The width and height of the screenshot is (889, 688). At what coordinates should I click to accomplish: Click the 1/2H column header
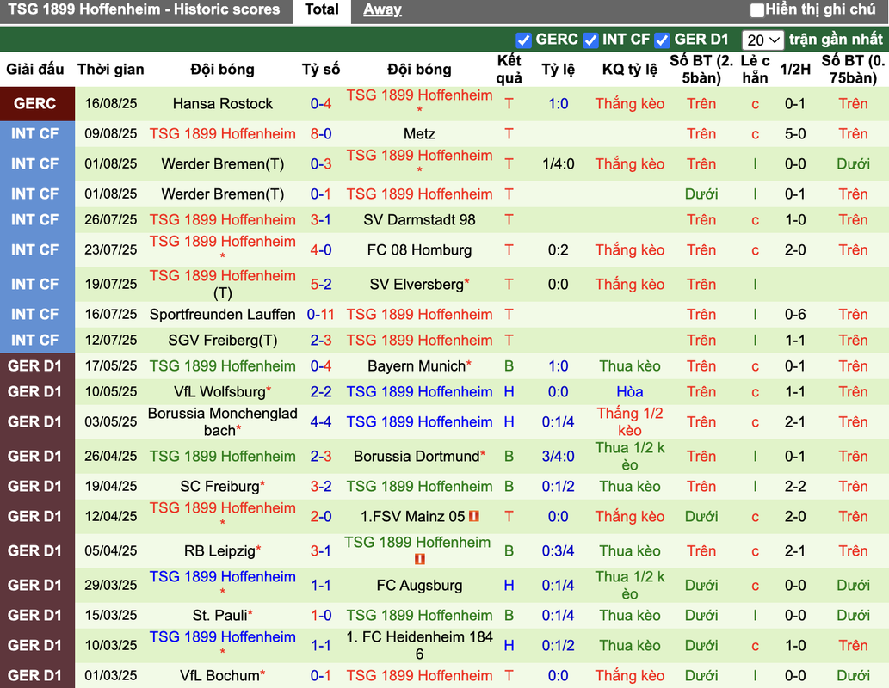click(795, 69)
